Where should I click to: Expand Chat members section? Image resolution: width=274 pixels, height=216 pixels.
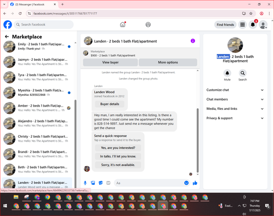(x=235, y=100)
